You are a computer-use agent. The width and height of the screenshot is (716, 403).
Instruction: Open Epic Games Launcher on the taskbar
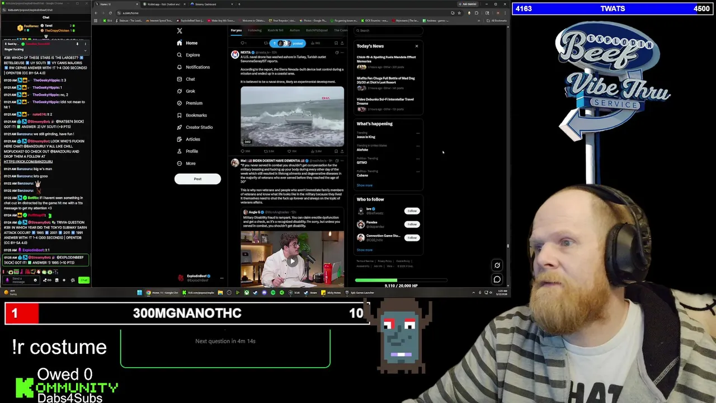click(x=360, y=293)
